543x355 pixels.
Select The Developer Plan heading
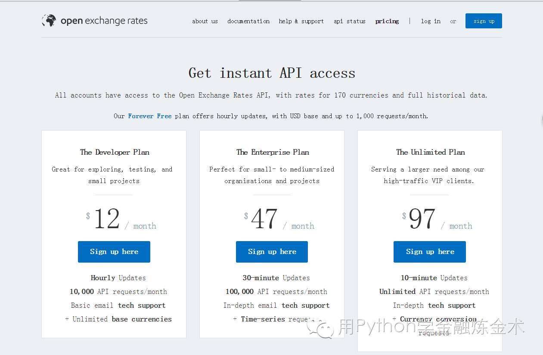(115, 152)
